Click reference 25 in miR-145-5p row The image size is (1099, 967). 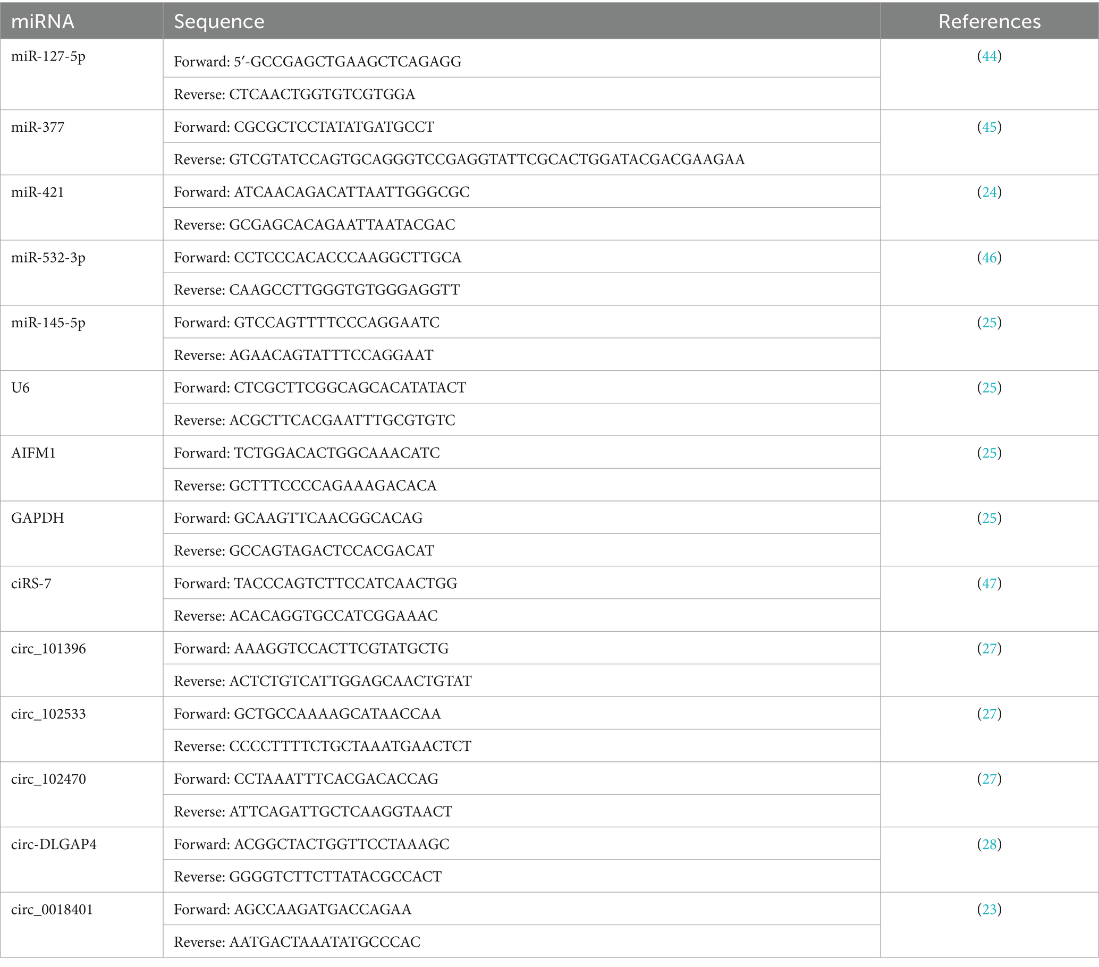point(990,323)
